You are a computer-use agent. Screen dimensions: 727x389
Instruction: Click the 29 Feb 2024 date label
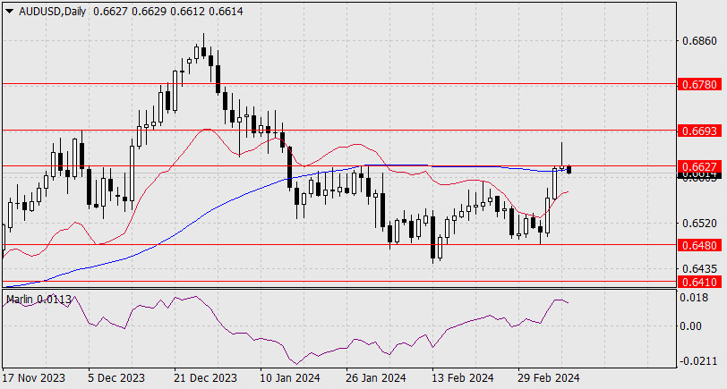(549, 378)
